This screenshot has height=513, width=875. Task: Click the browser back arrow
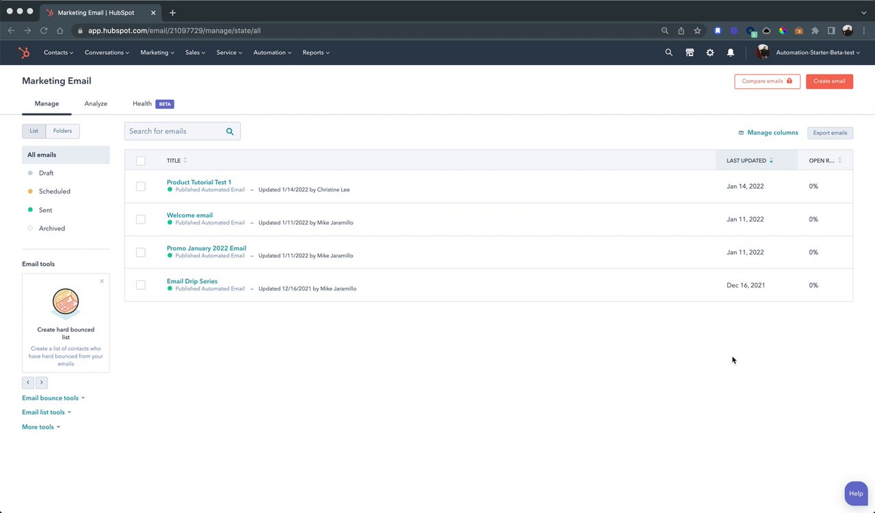pyautogui.click(x=11, y=31)
